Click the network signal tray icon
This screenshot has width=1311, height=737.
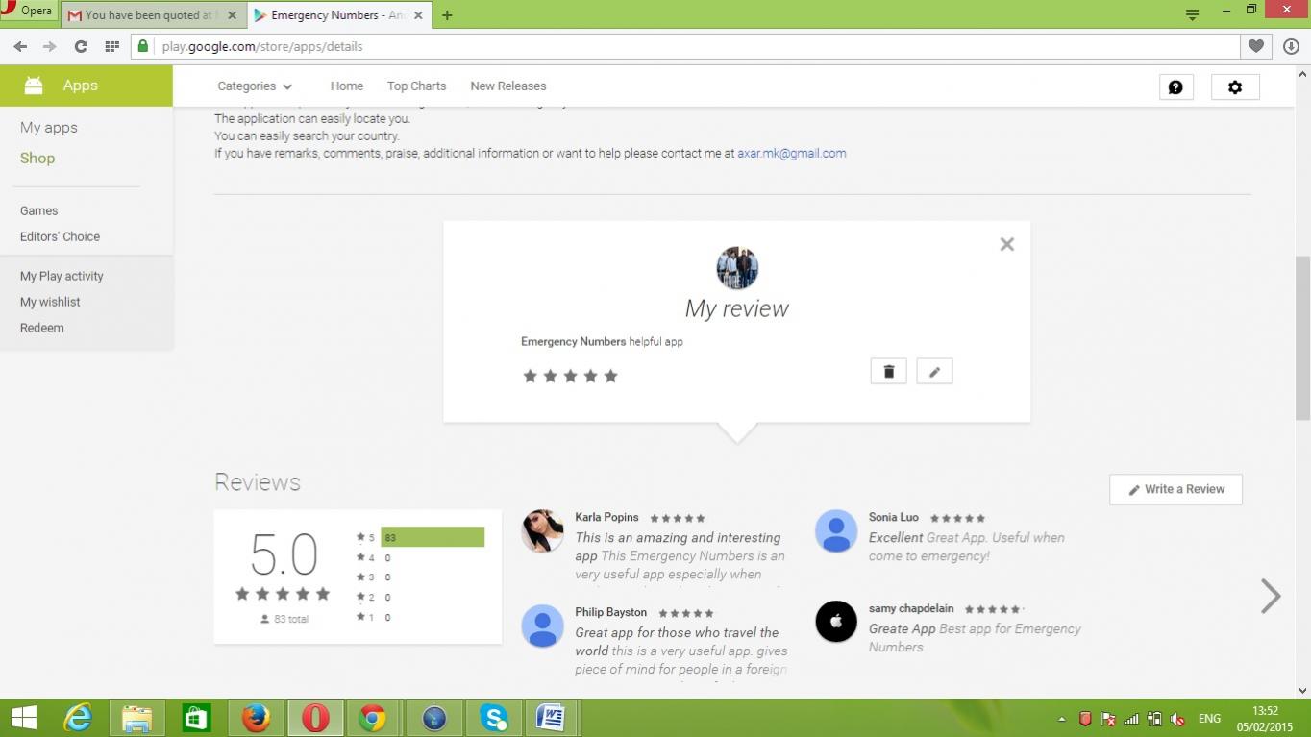coord(1131,719)
